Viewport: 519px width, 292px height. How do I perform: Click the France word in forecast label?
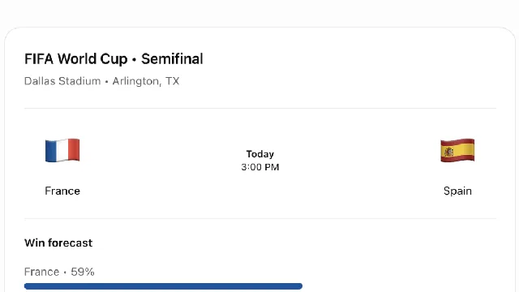(41, 272)
